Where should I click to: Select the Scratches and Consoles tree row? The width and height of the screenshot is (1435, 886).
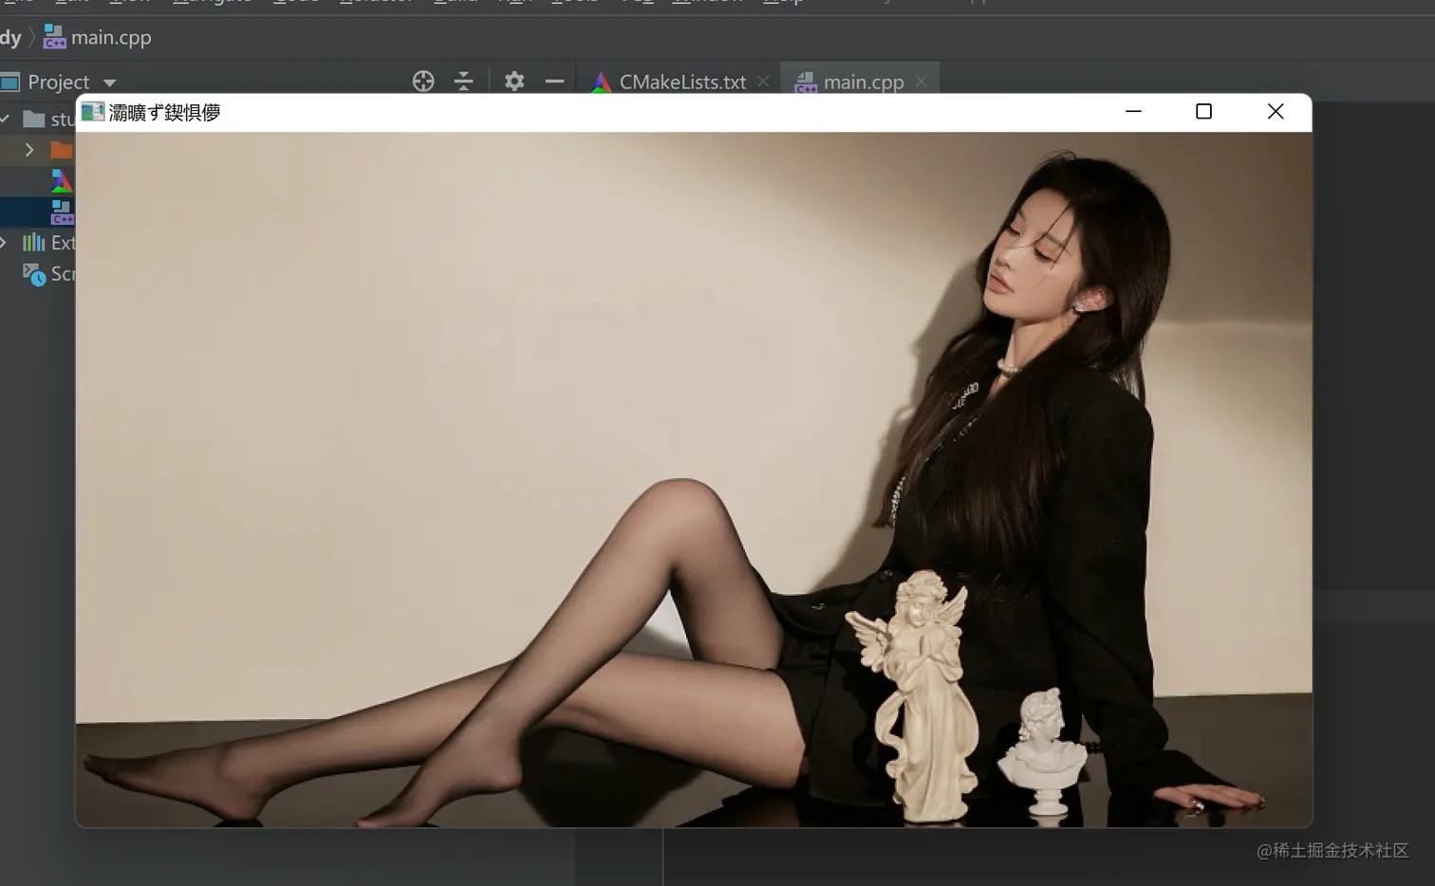(38, 274)
